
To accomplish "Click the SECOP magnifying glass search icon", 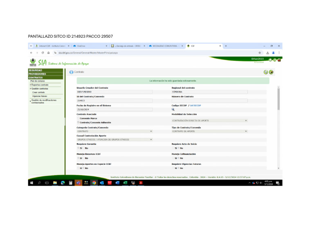I will click(x=173, y=110).
